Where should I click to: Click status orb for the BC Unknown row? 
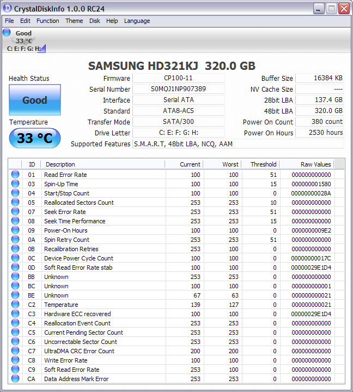point(15,286)
